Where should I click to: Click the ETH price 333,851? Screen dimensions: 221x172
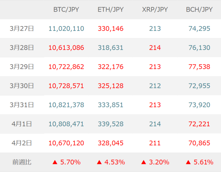click(111, 105)
